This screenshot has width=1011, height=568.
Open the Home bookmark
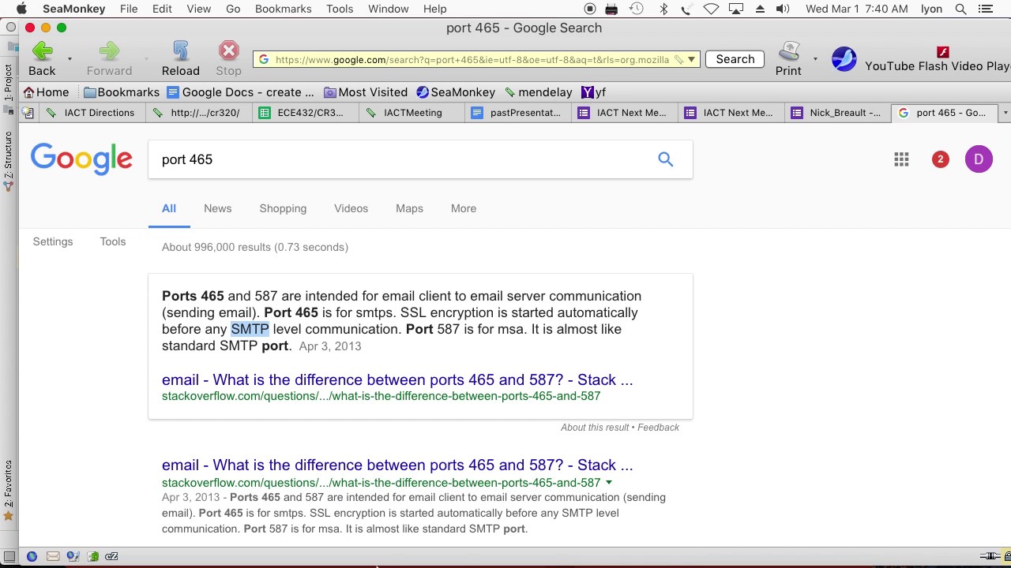pos(47,92)
